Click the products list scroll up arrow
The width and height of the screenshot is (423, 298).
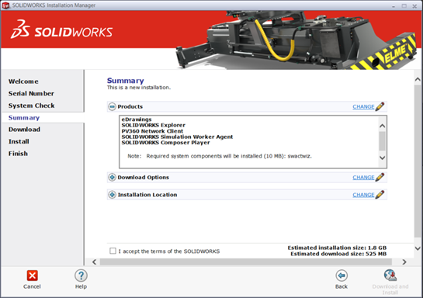pos(383,126)
